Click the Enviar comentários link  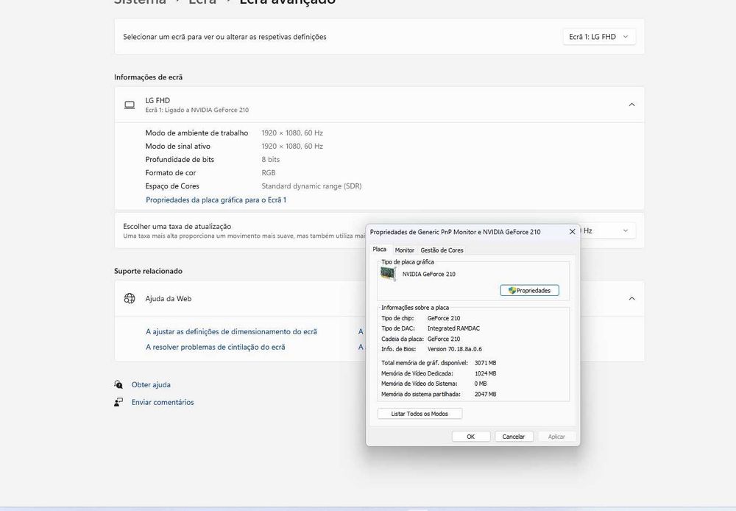[x=163, y=402]
